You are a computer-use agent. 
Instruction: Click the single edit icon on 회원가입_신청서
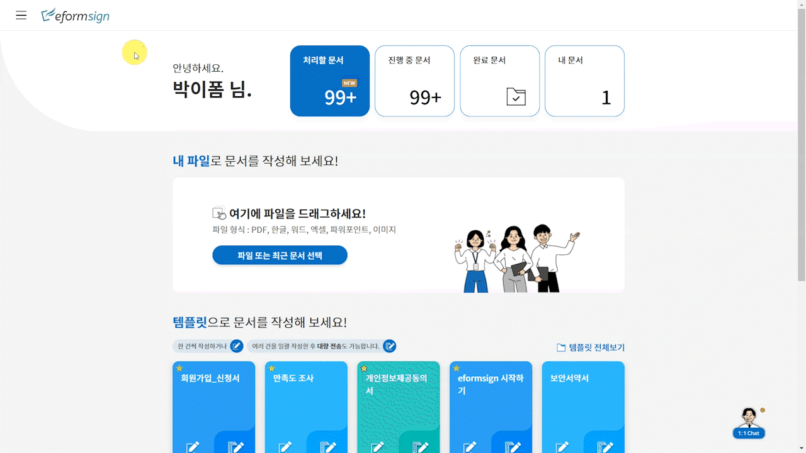(193, 447)
